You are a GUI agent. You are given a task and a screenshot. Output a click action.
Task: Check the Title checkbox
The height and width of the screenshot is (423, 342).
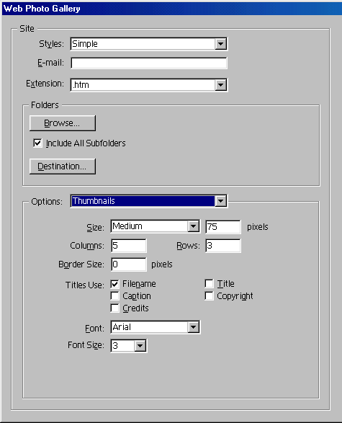pyautogui.click(x=209, y=284)
